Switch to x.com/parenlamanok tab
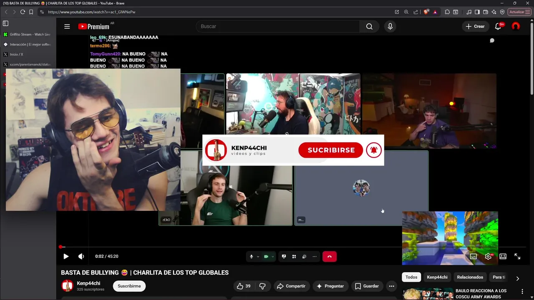The width and height of the screenshot is (534, 300). [27, 64]
